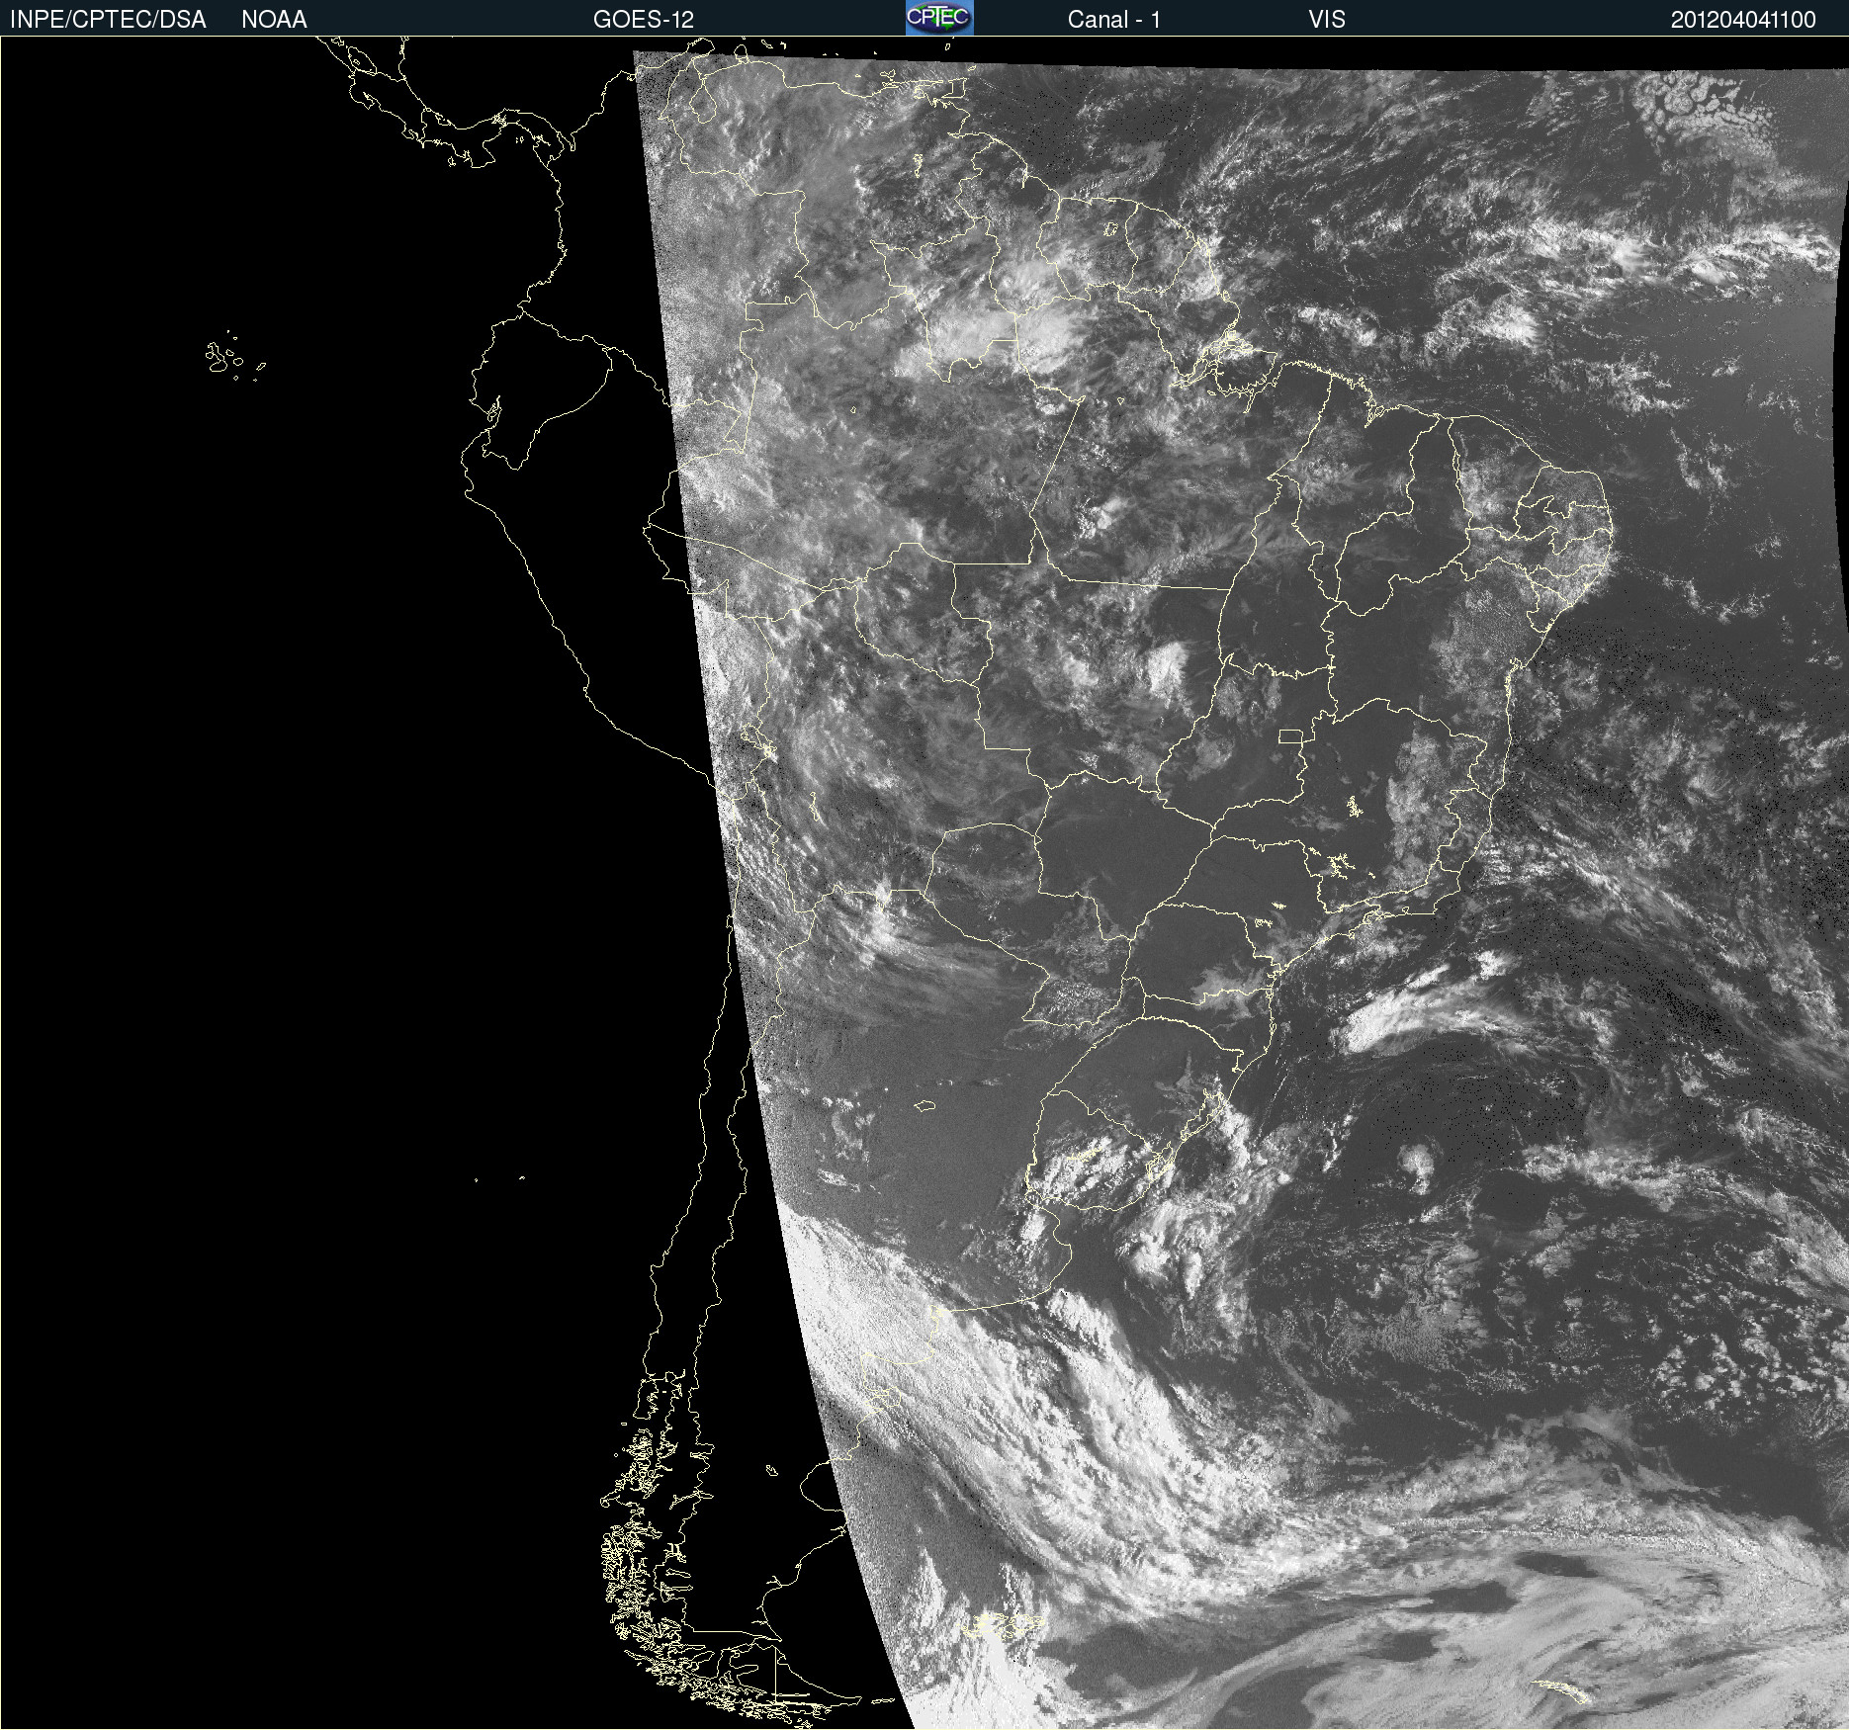Select the INPE/CPTEC/DSA header text
Screen dimensions: 1849x1730
point(108,20)
